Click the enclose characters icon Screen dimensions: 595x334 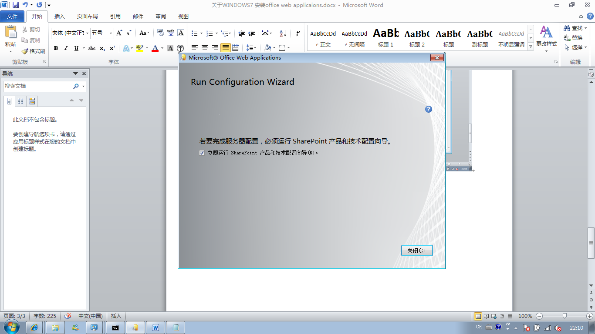coord(180,48)
